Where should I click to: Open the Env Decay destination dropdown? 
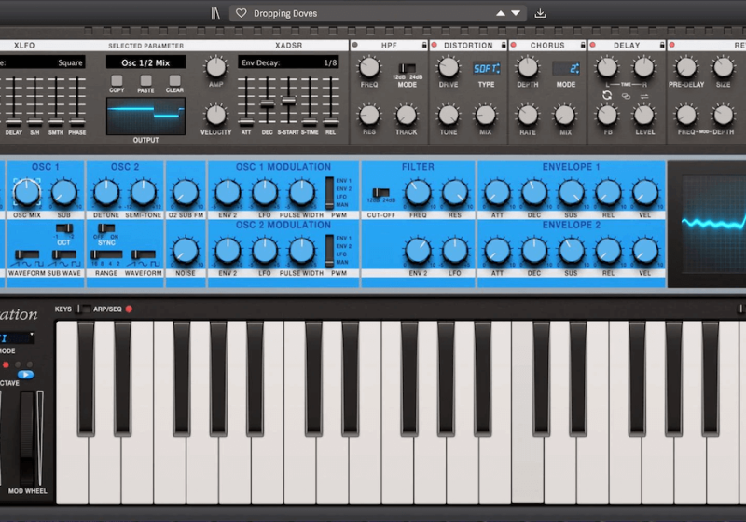(290, 62)
